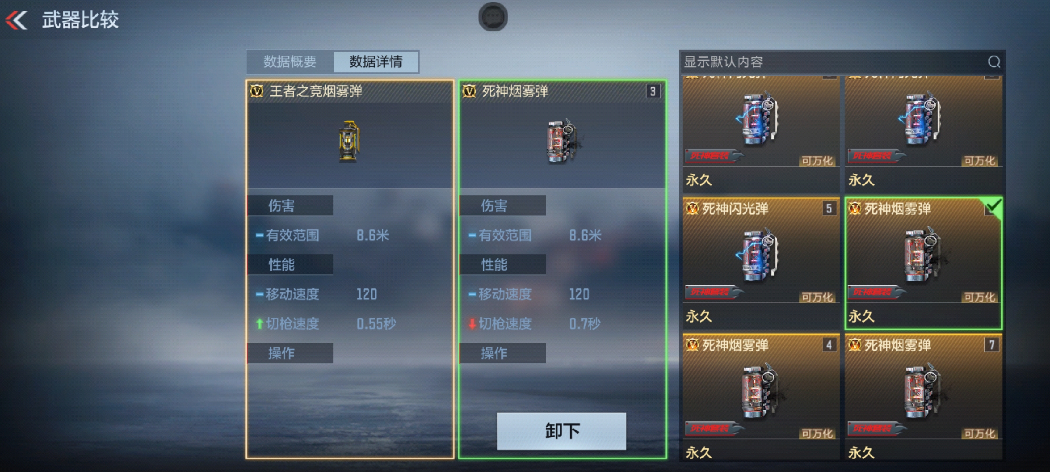
Task: Expand the 伤害 section of 王者之竞烟雾弹
Action: pyautogui.click(x=290, y=205)
